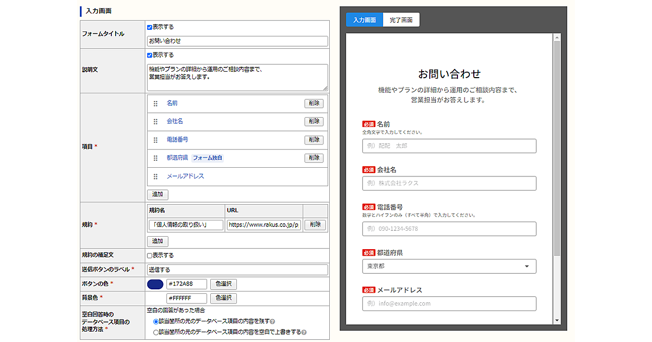The image size is (652, 342).
Task: Uncheck 表示する for フォームタイトル
Action: 150,27
